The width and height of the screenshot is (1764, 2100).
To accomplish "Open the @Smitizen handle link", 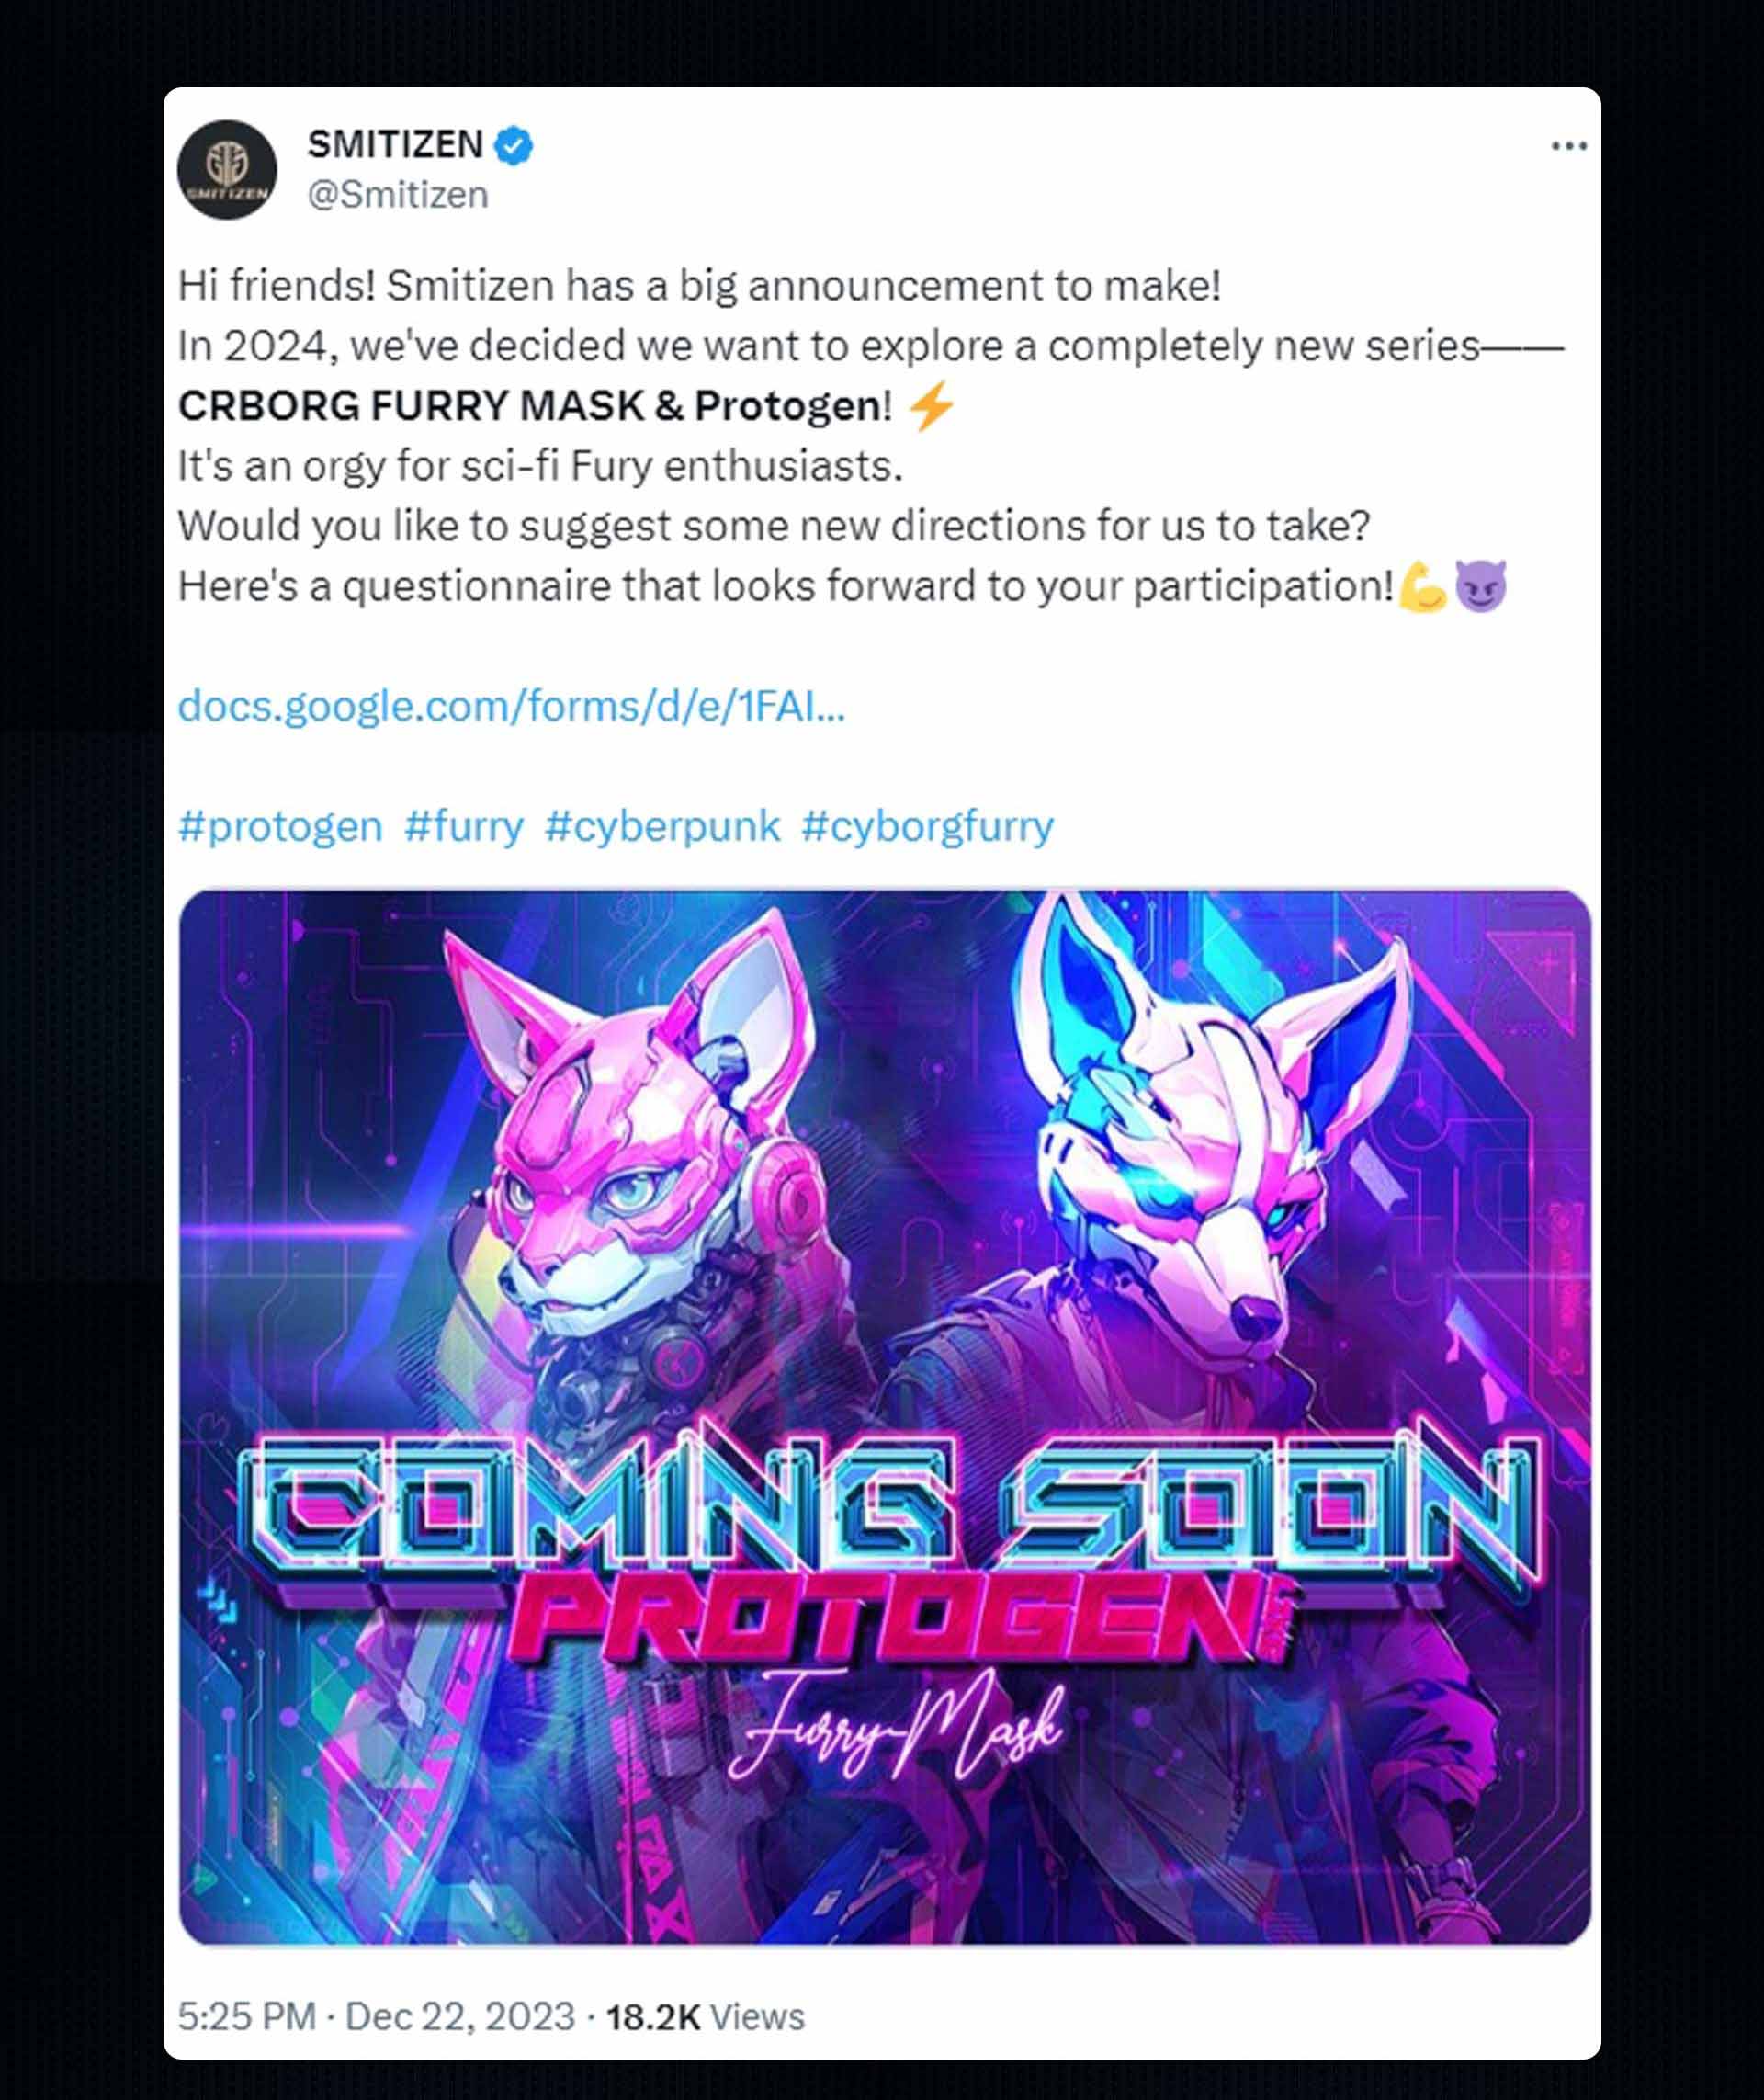I will click(x=398, y=194).
